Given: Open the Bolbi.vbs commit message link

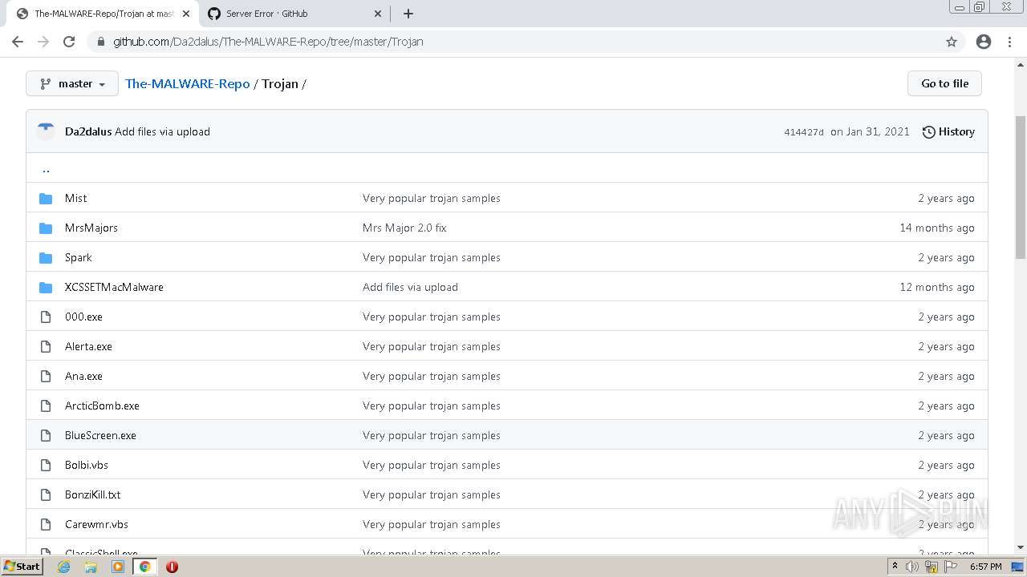Looking at the screenshot, I should [x=432, y=465].
